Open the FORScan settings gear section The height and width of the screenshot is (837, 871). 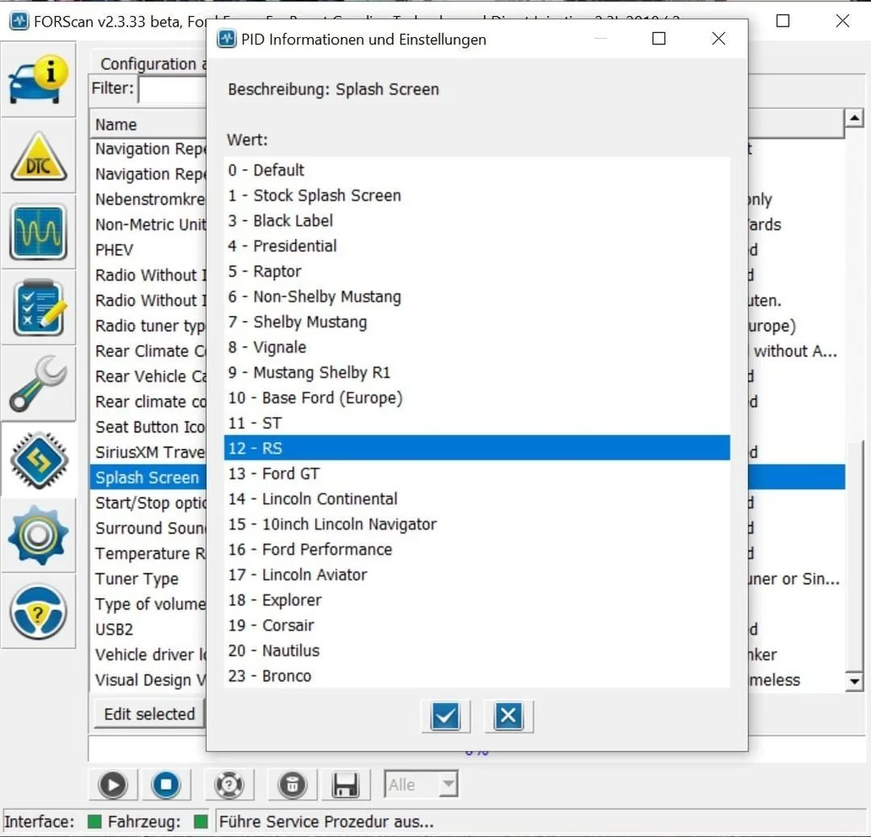click(39, 535)
